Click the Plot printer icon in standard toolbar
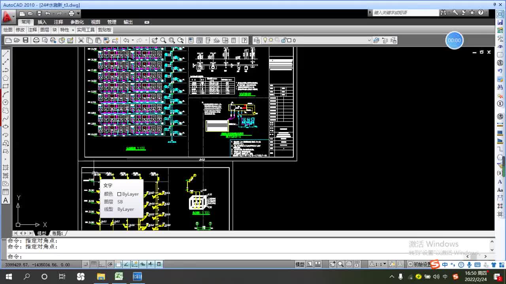This screenshot has height=284, width=506. pos(36,40)
